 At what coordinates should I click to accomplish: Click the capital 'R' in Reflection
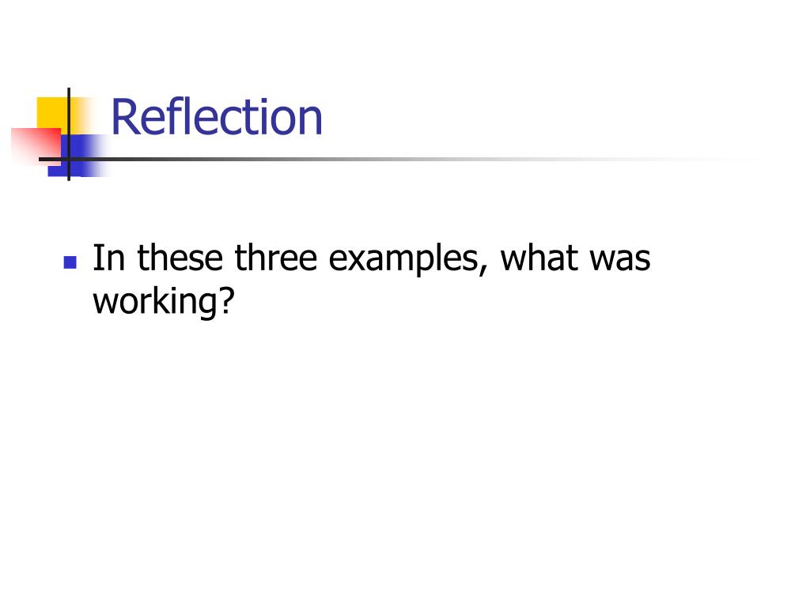click(x=124, y=118)
